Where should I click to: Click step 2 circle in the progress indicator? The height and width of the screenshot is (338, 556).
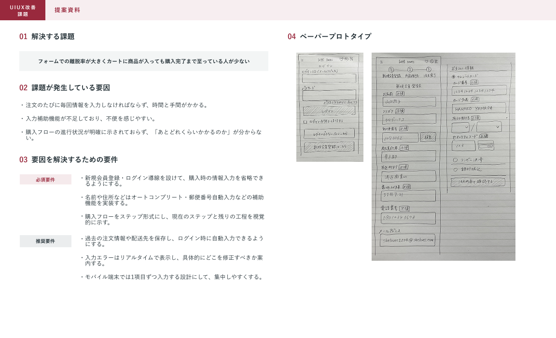[410, 70]
